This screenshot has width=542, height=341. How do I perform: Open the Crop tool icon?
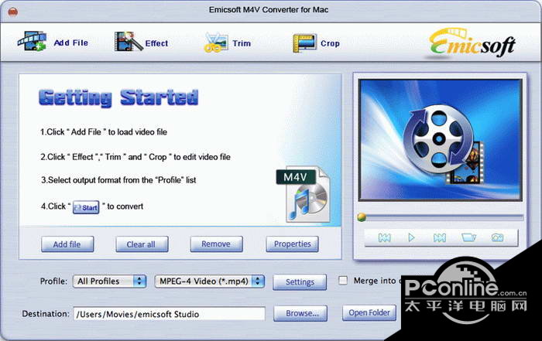(304, 43)
